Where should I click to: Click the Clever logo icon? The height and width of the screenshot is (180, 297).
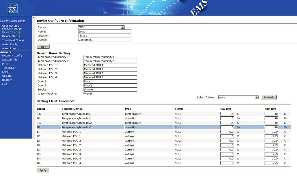click(12, 8)
